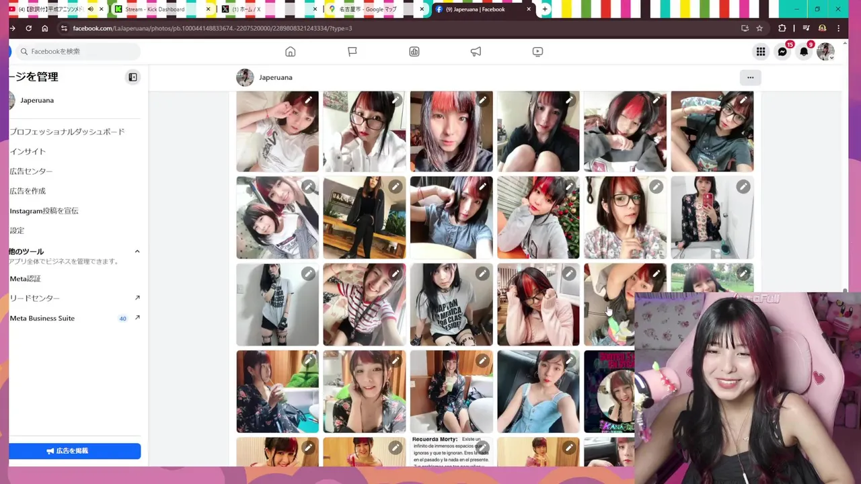This screenshot has height=484, width=861.
Task: Collapse the 他のツール section chevron
Action: click(137, 251)
